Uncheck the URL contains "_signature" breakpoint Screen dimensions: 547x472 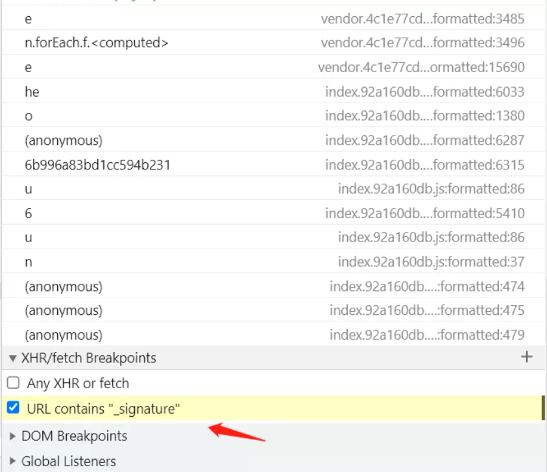[x=13, y=408]
